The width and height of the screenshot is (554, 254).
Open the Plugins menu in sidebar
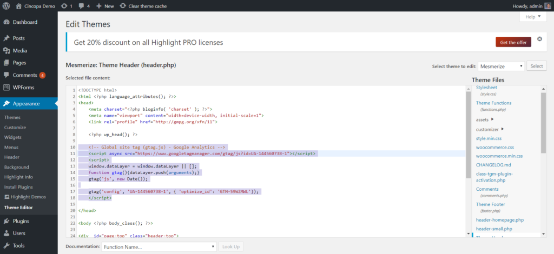(22, 221)
